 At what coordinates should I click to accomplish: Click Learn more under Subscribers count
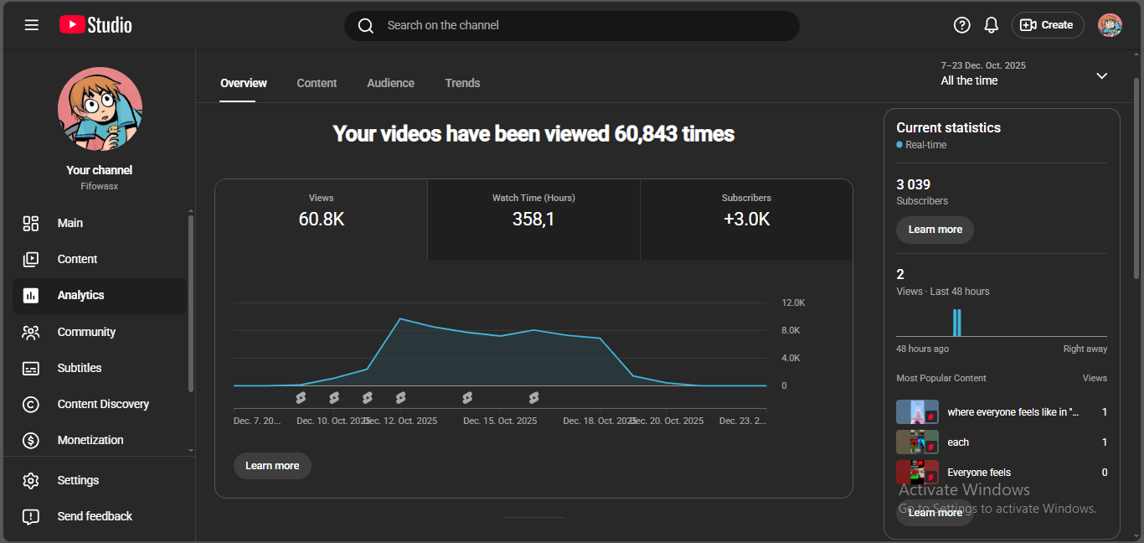pos(935,230)
